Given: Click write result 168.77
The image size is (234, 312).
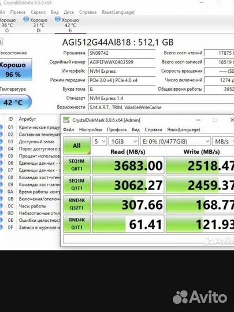Looking at the screenshot, I should pyautogui.click(x=200, y=204).
